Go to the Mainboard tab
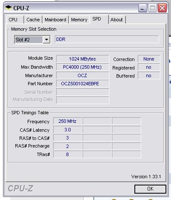 [55, 20]
